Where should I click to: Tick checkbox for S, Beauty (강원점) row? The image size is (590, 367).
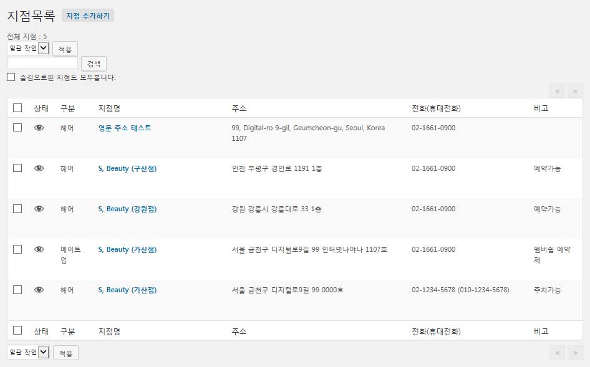click(17, 208)
